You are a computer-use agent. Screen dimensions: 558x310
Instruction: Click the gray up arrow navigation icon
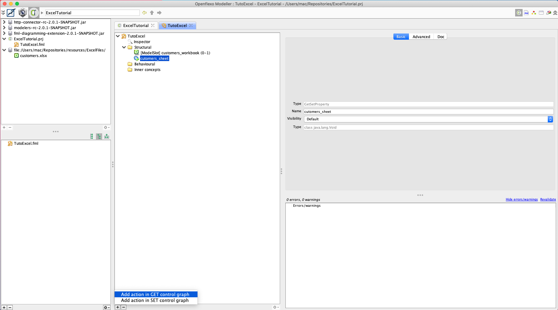[x=152, y=13]
